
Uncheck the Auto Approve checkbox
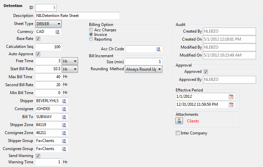[38, 54]
